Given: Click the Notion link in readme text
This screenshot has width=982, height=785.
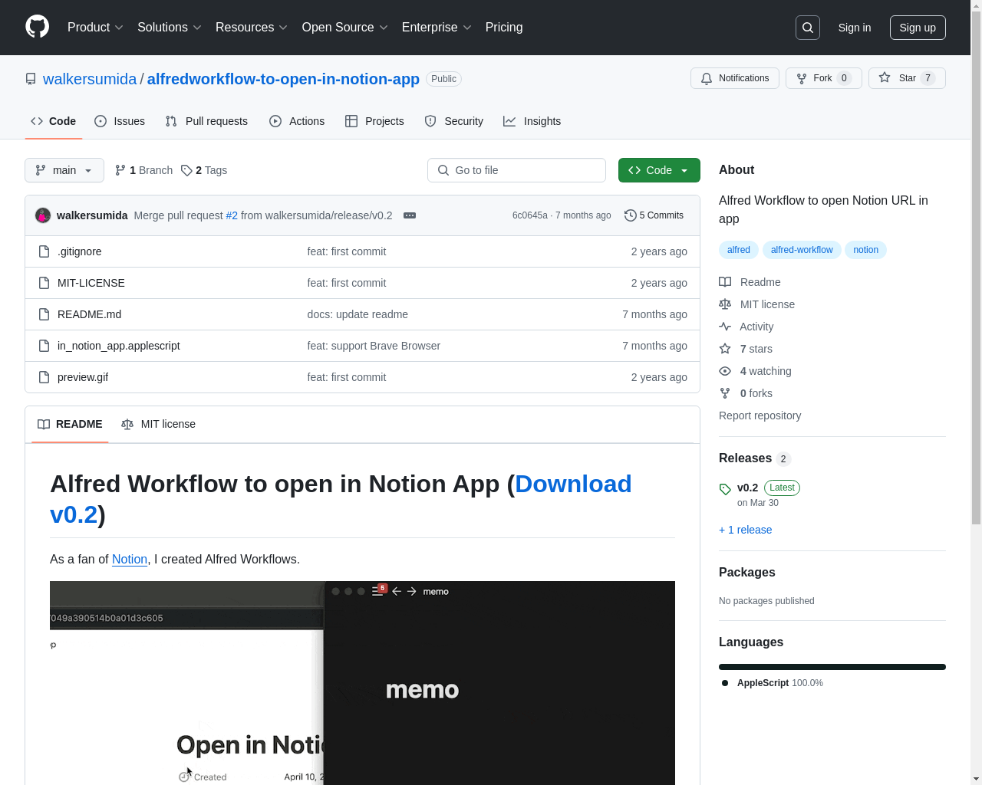Looking at the screenshot, I should coord(130,560).
